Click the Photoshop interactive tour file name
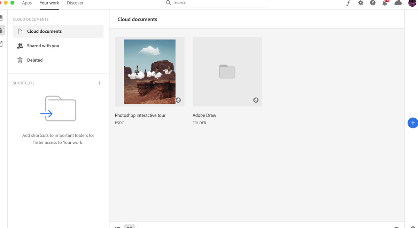 (140, 115)
